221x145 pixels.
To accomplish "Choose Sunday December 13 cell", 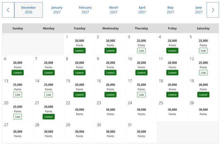I will [18, 88].
